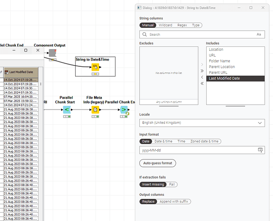Select the Parallel Chunk Start node

coord(66,110)
